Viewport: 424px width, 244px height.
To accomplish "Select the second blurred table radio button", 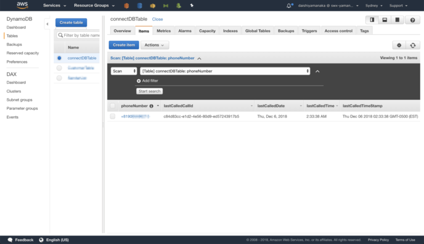I will (x=59, y=68).
